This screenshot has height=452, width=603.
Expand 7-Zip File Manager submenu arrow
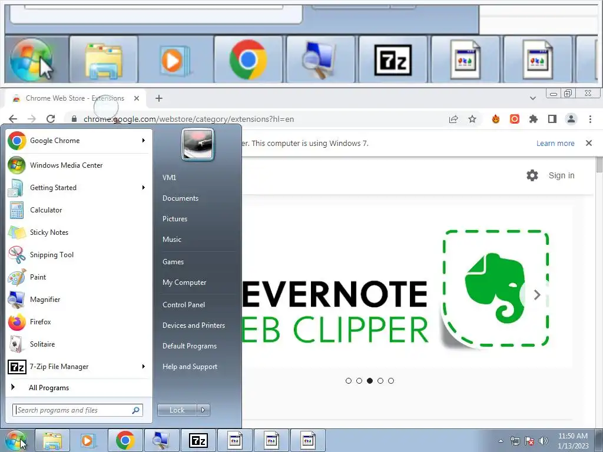(144, 367)
